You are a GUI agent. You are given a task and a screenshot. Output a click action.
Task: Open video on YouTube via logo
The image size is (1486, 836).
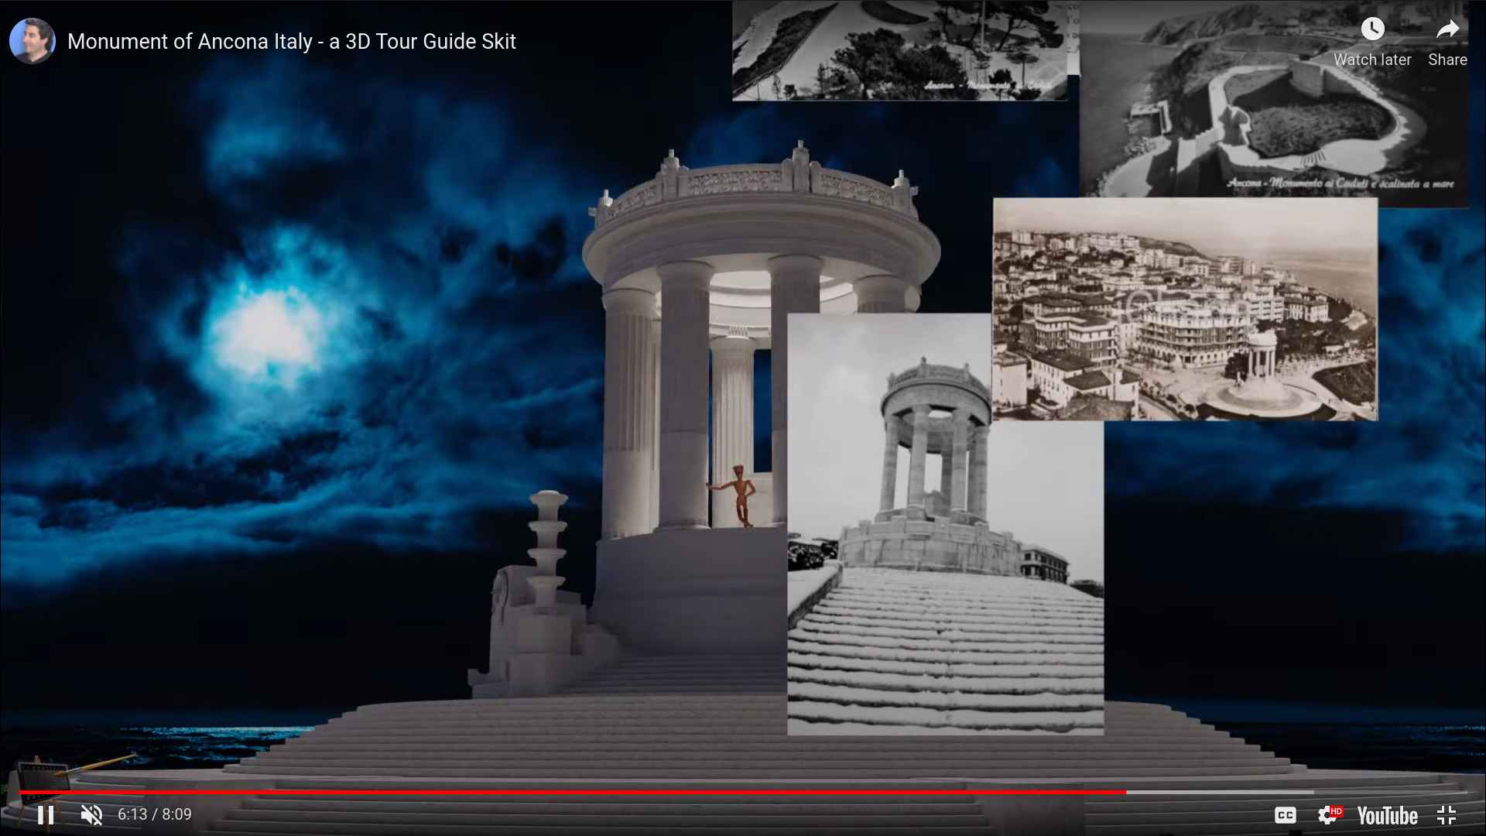click(1387, 816)
